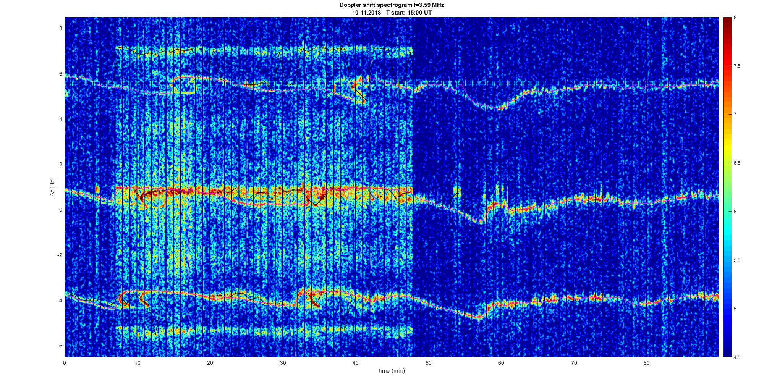Click the colorbar tick label "8"
The image size is (764, 383).
[735, 18]
